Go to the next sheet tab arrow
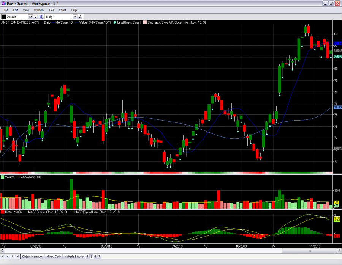Viewport: 342px width, 265px height. (13, 257)
